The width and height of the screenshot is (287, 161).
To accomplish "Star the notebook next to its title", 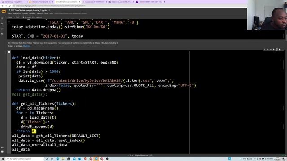I will point(50,10).
